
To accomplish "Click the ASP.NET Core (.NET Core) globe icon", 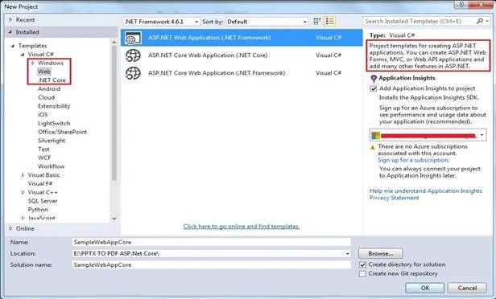I will pos(133,55).
